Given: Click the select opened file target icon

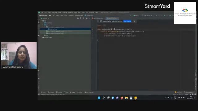Looking at the screenshot, I should (x=78, y=18).
